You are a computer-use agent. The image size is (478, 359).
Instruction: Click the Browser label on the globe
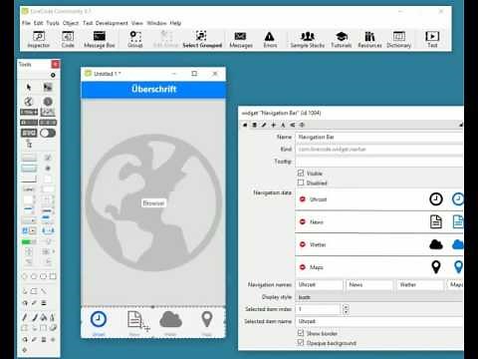[x=153, y=203]
